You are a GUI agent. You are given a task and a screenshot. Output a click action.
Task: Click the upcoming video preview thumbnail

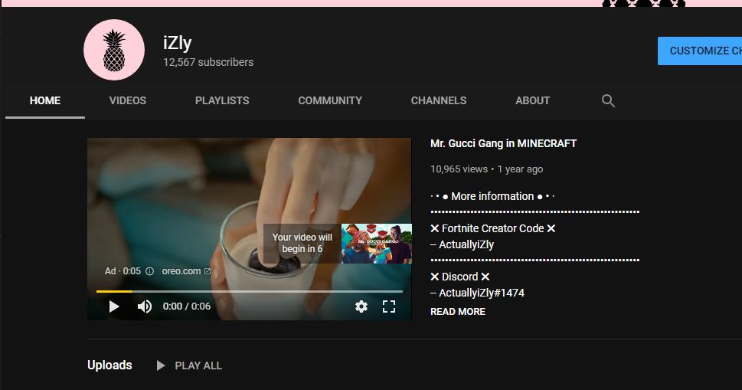pos(377,244)
